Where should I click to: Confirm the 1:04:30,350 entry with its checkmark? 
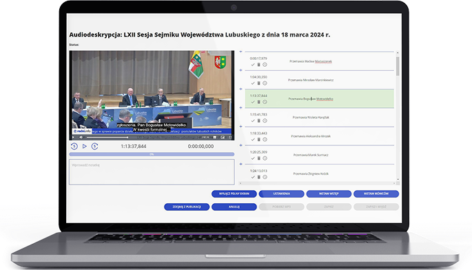pyautogui.click(x=253, y=83)
